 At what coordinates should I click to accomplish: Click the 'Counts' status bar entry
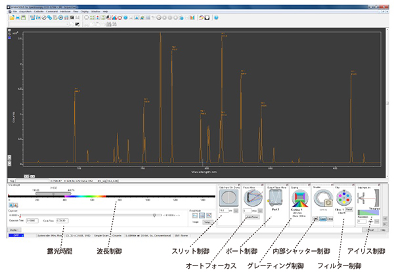tap(117, 236)
